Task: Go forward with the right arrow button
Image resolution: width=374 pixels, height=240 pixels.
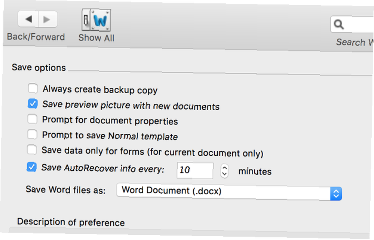Action: point(48,19)
